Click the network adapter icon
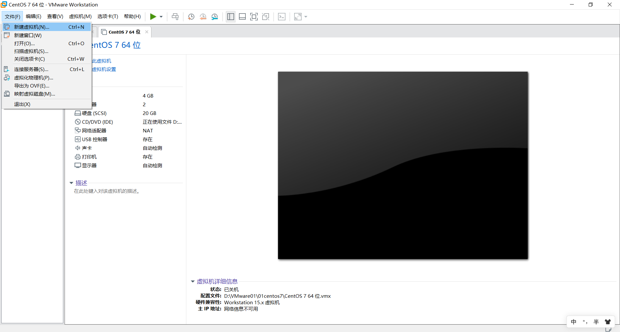The width and height of the screenshot is (620, 332). coord(77,130)
